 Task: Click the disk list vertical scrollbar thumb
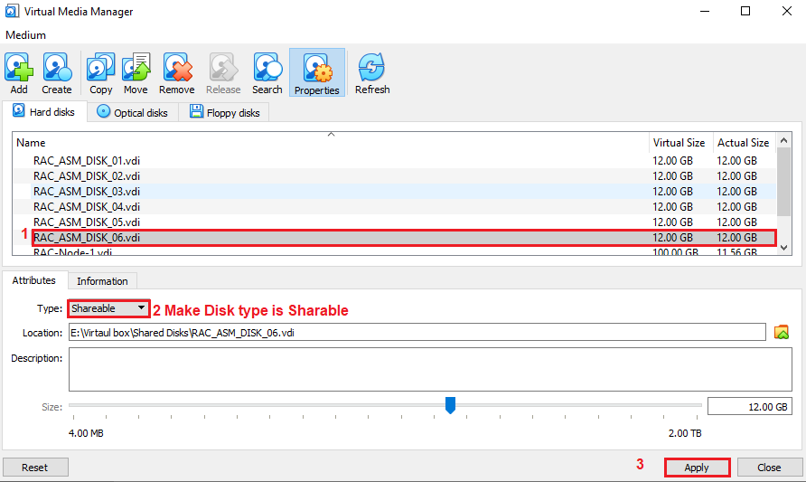point(784,182)
